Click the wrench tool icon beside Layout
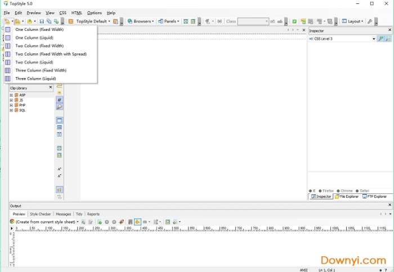 click(x=370, y=21)
